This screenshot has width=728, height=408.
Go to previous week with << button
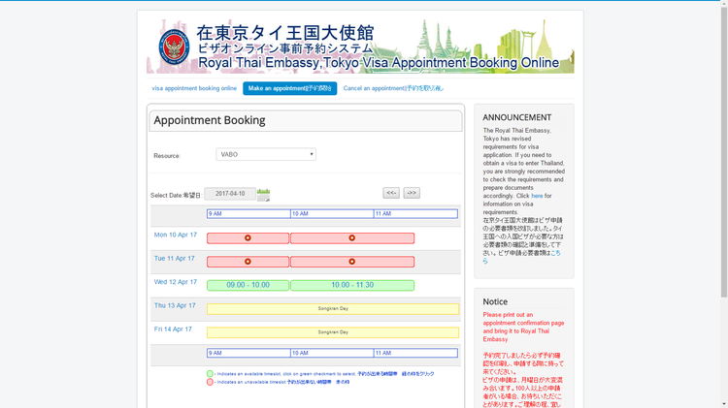pos(391,193)
